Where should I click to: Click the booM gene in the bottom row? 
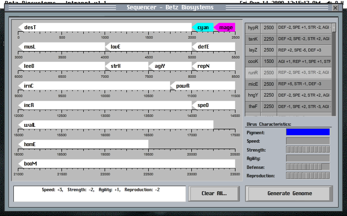tap(126, 163)
